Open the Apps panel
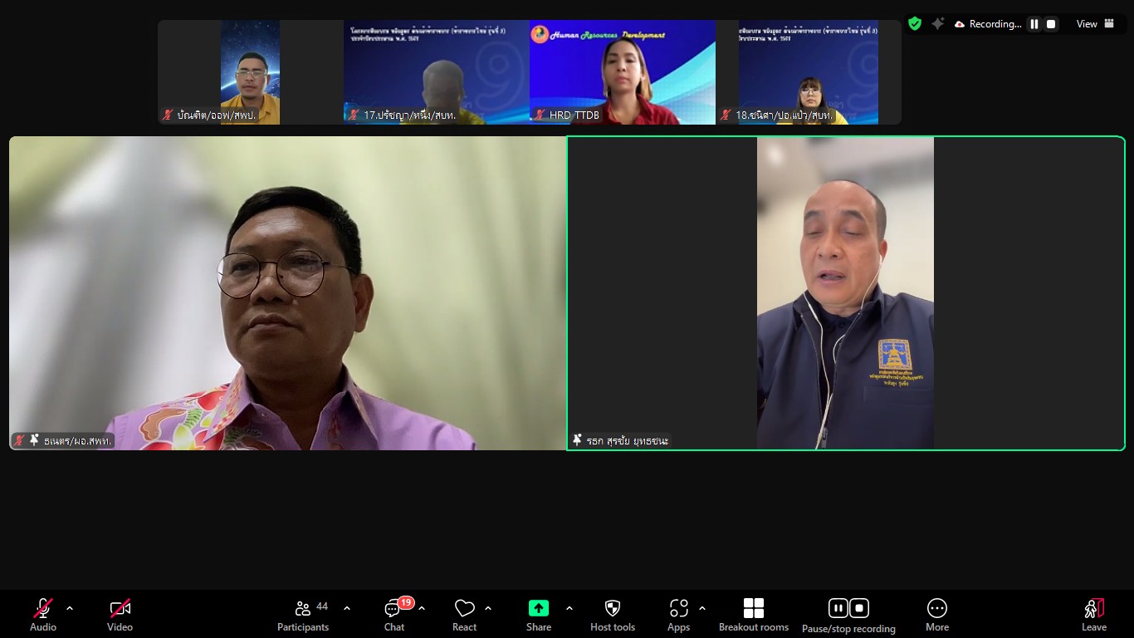Image resolution: width=1134 pixels, height=638 pixels. (678, 616)
